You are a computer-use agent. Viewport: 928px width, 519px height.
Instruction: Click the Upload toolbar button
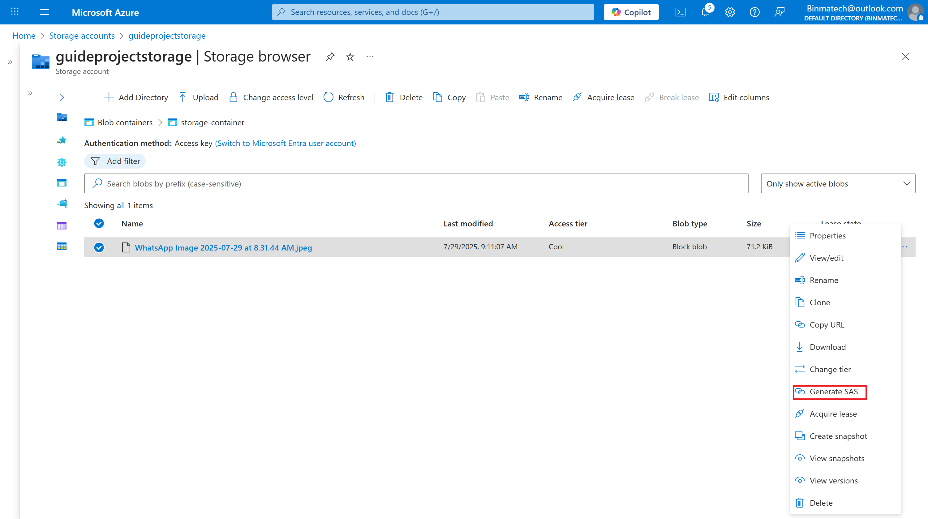(x=199, y=97)
